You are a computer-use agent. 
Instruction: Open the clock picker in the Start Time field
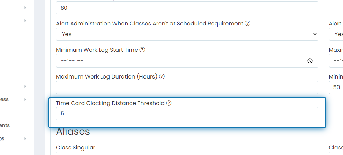click(310, 61)
